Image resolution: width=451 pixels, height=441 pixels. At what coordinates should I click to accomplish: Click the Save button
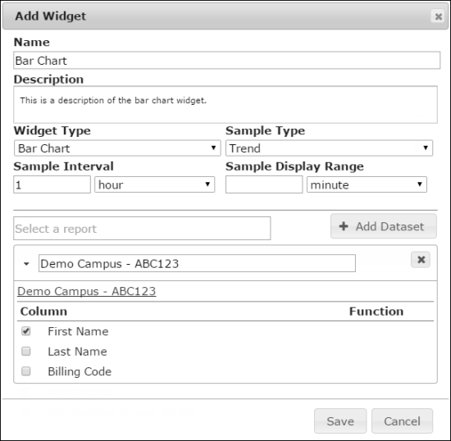(340, 421)
